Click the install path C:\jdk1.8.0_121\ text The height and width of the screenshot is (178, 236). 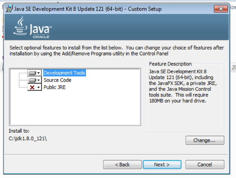(x=28, y=139)
